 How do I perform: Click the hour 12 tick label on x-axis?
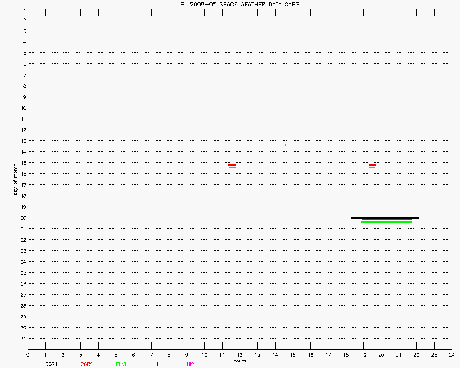click(x=240, y=355)
